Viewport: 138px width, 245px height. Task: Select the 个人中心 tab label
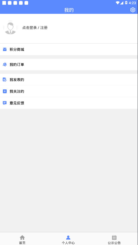point(68,243)
